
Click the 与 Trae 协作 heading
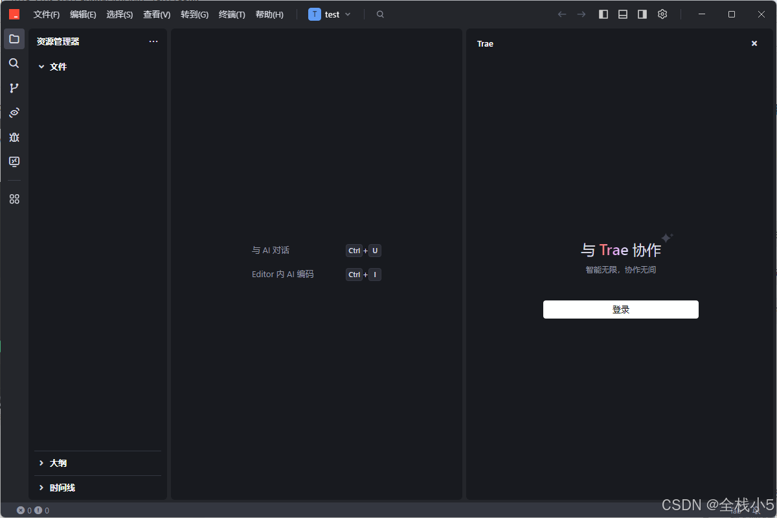(621, 250)
